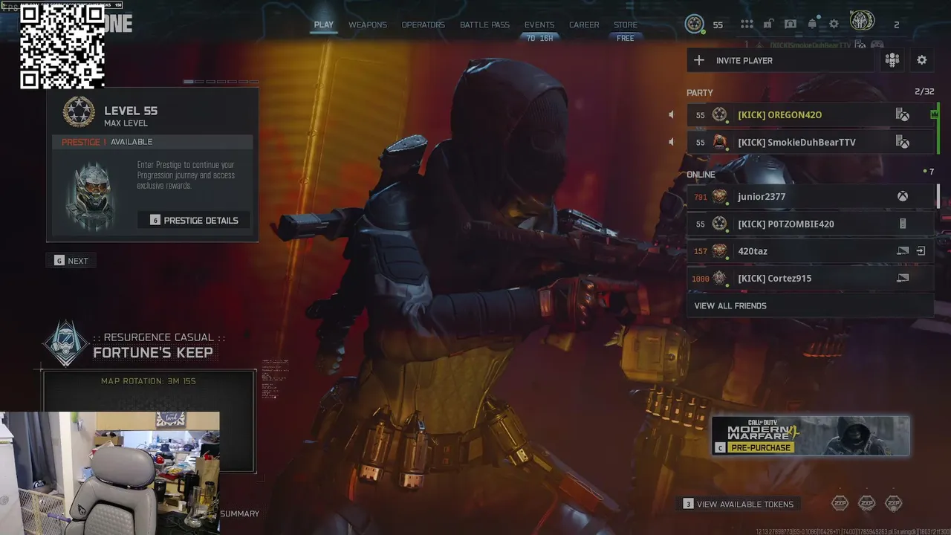Click the PARTY section header

(x=700, y=93)
